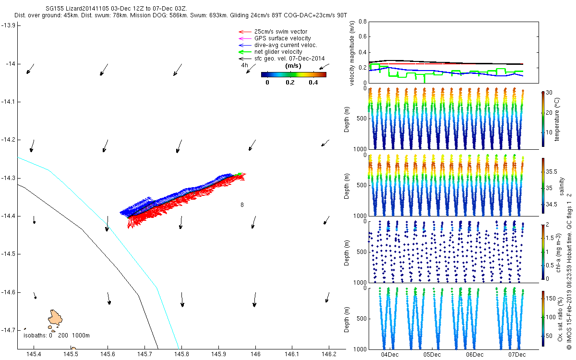Click the chl-a colorbar
This screenshot has width=576, height=360.
point(543,251)
